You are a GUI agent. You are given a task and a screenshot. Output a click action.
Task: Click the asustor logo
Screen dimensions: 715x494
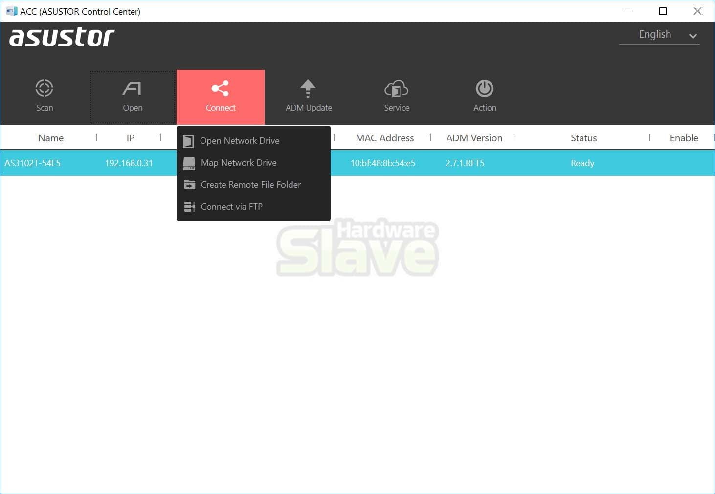click(62, 37)
